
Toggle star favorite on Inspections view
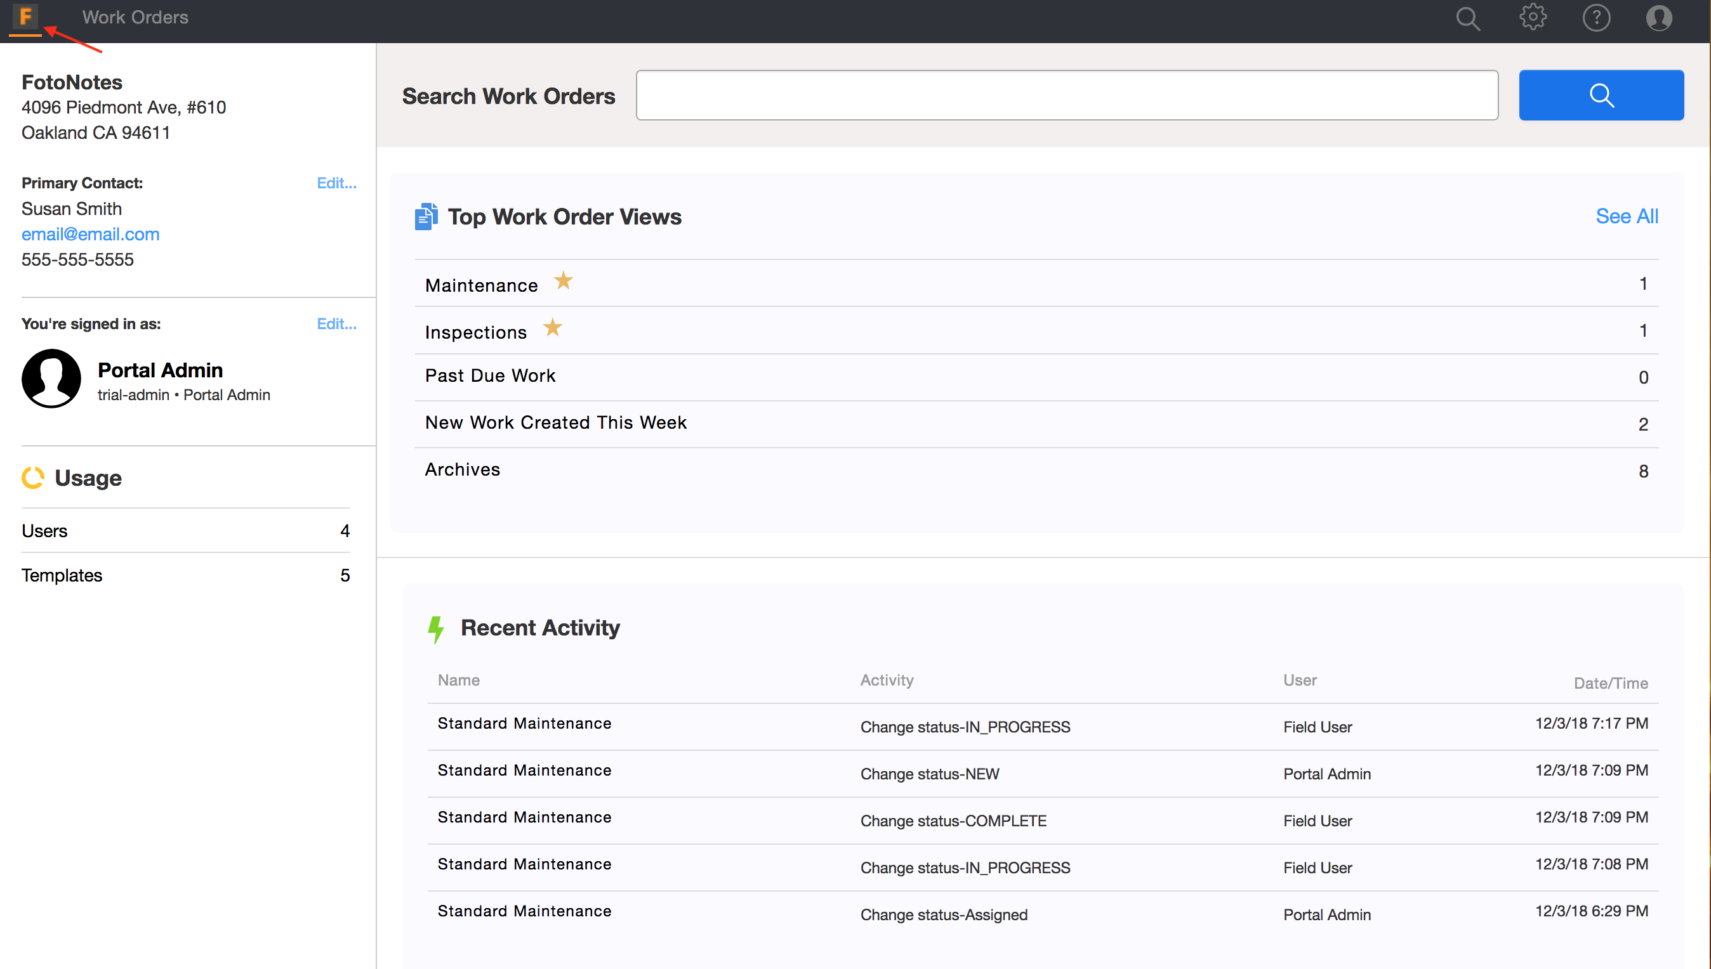(552, 327)
